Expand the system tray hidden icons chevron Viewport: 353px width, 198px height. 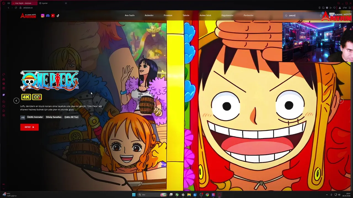[x=327, y=195]
